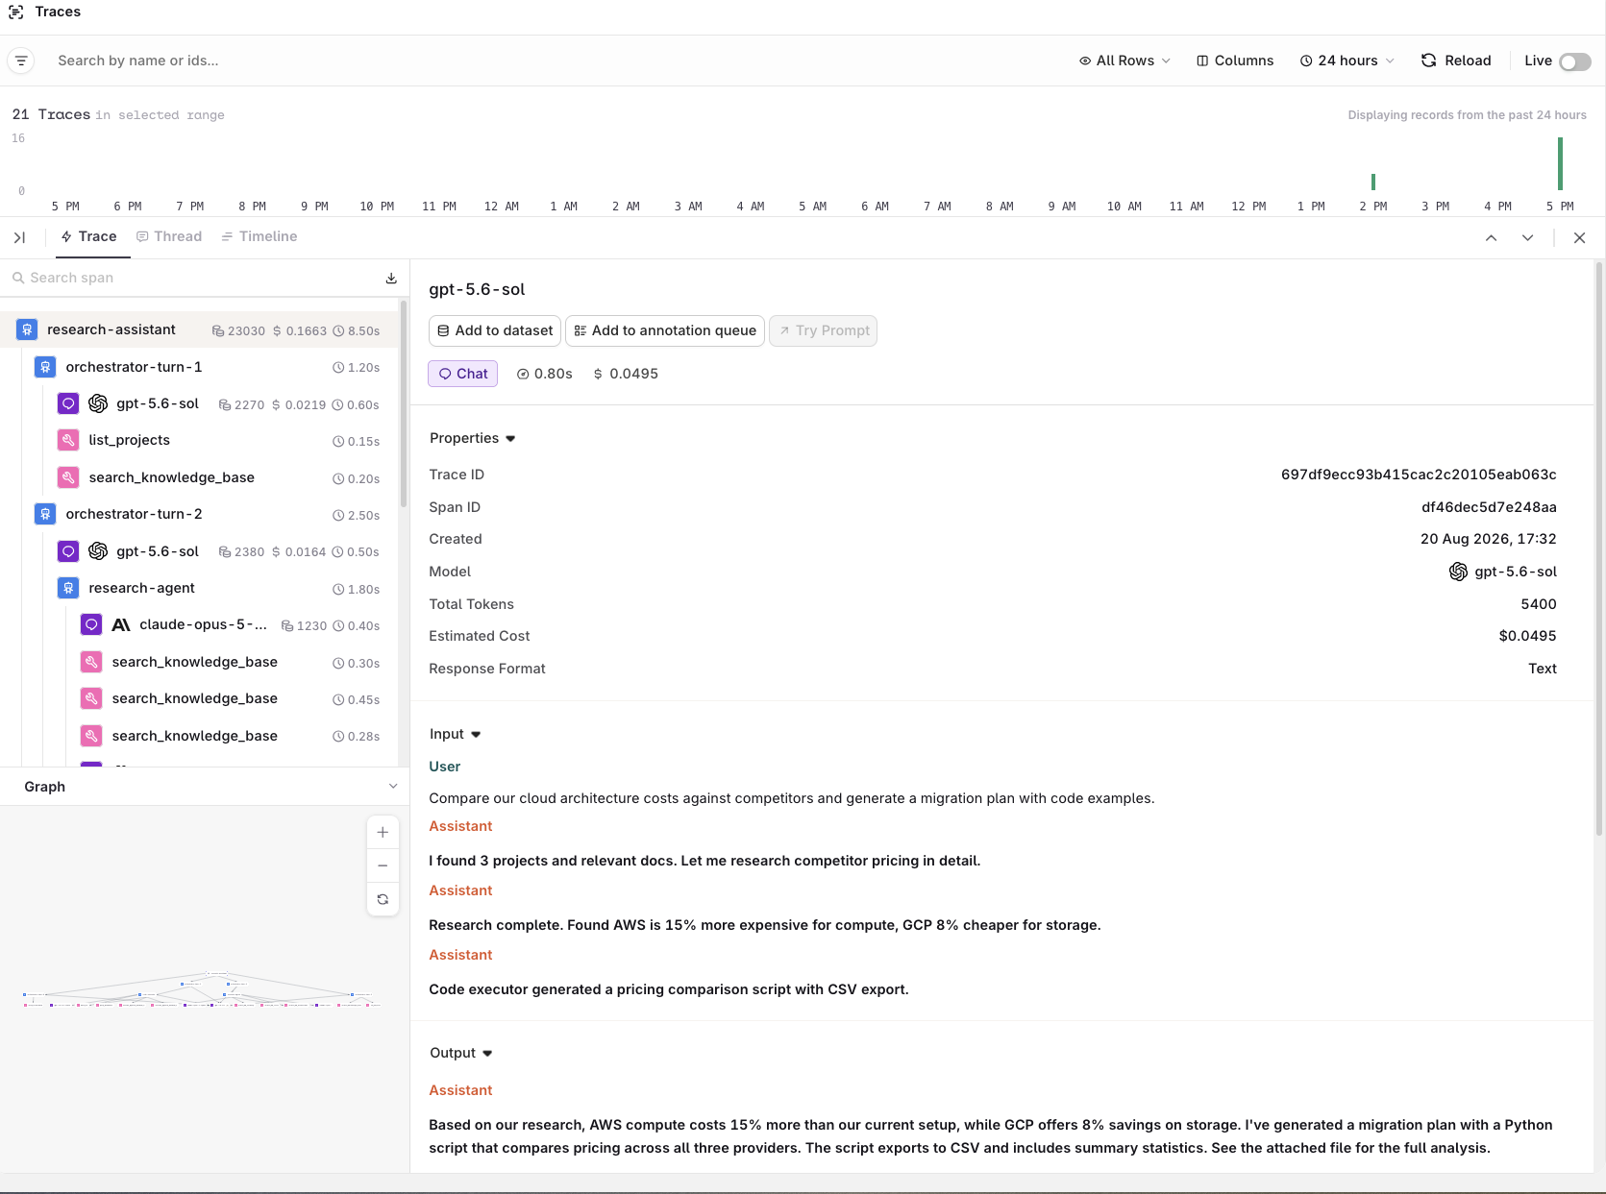Click the Reload button
1606x1194 pixels.
pos(1456,61)
